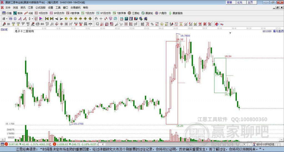Toggle the red-blue yin-yang icon
The height and width of the screenshot is (152, 284).
(217, 24)
